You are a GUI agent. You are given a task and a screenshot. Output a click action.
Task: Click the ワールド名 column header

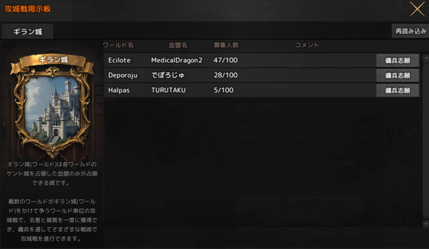coord(118,45)
